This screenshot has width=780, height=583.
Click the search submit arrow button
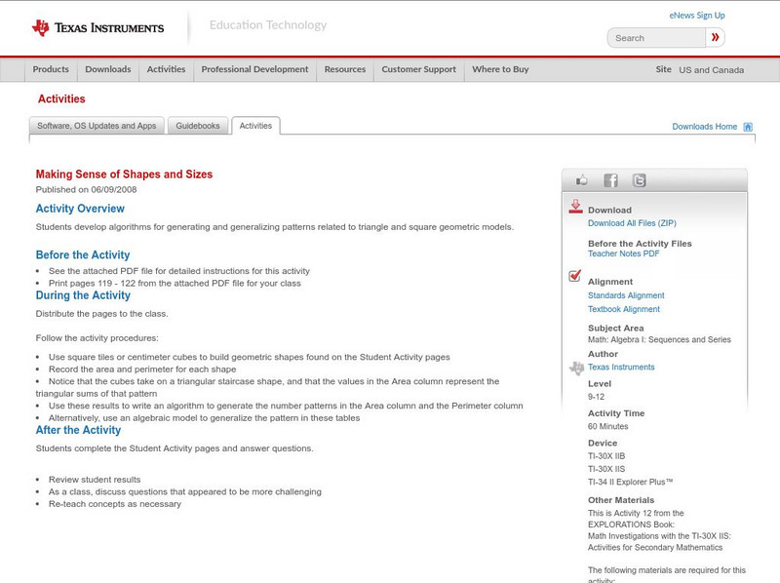coord(715,37)
